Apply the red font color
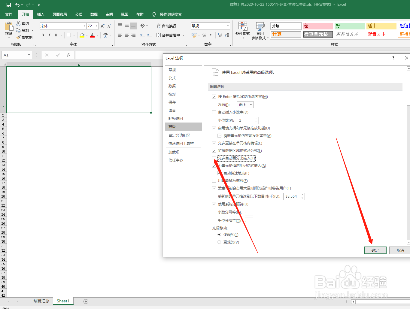This screenshot has height=309, width=410. point(92,35)
